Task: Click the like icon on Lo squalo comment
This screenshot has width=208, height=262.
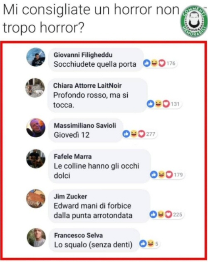Action: pyautogui.click(x=143, y=244)
